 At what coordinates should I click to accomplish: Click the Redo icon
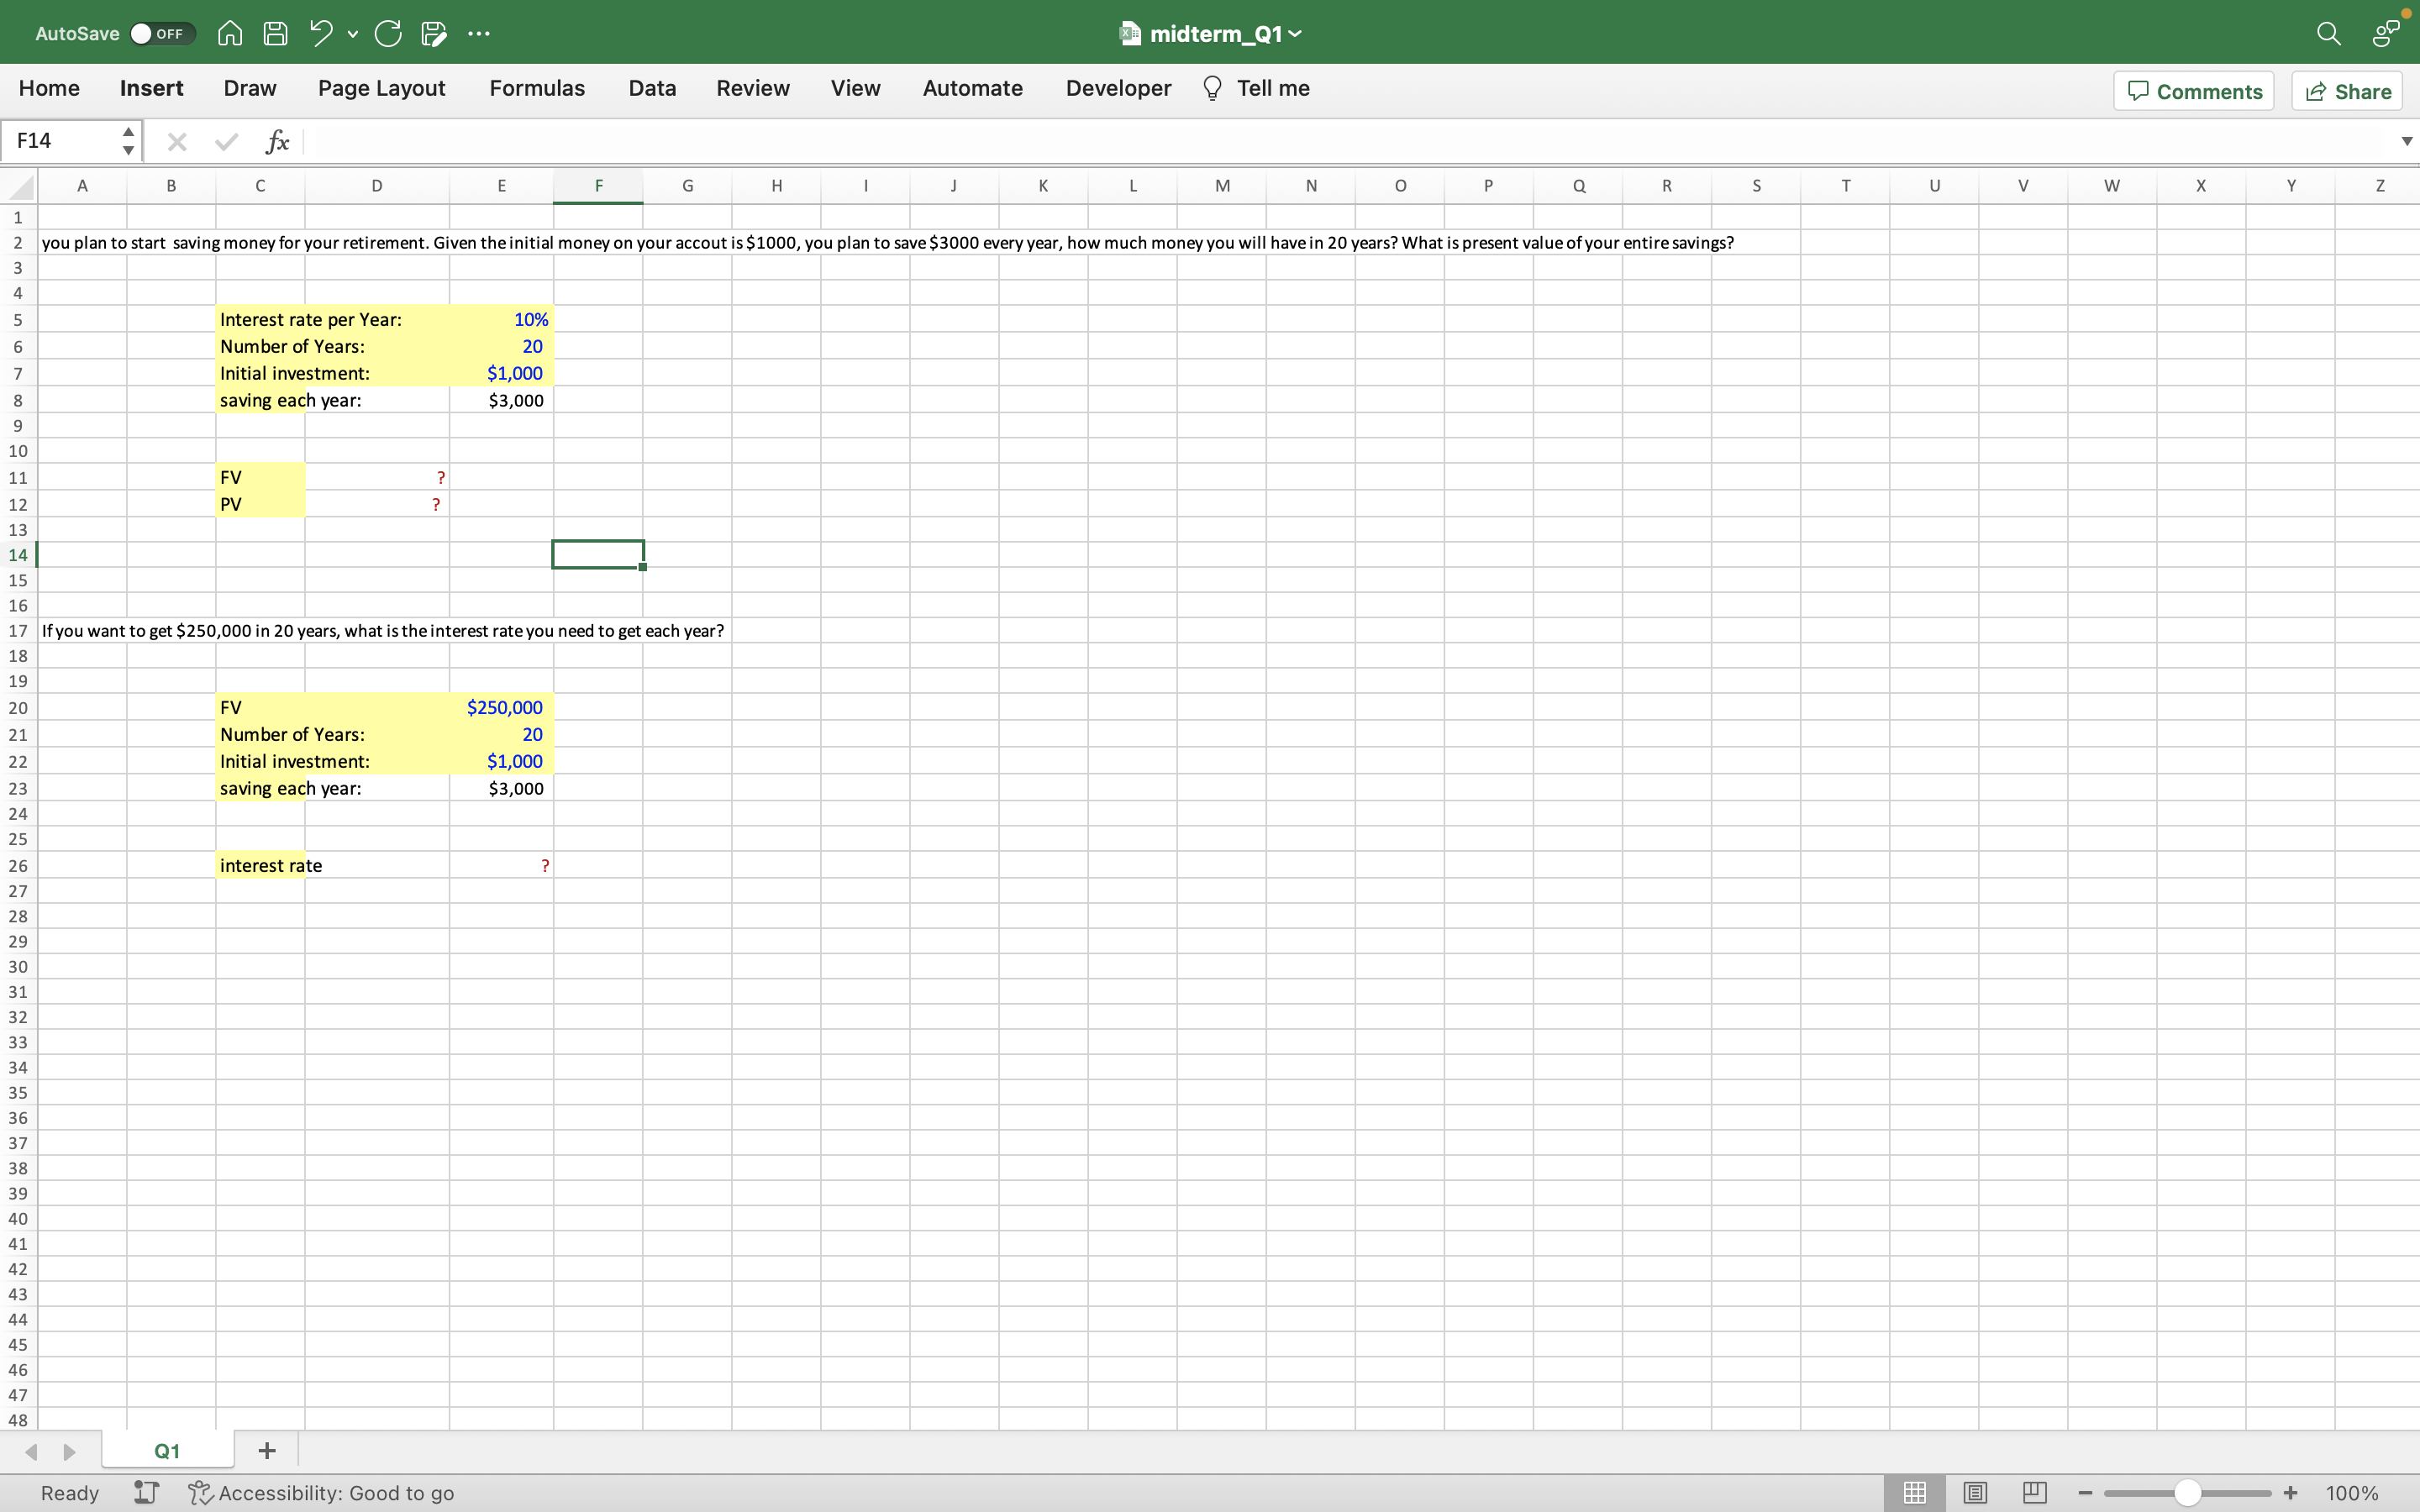coord(388,33)
